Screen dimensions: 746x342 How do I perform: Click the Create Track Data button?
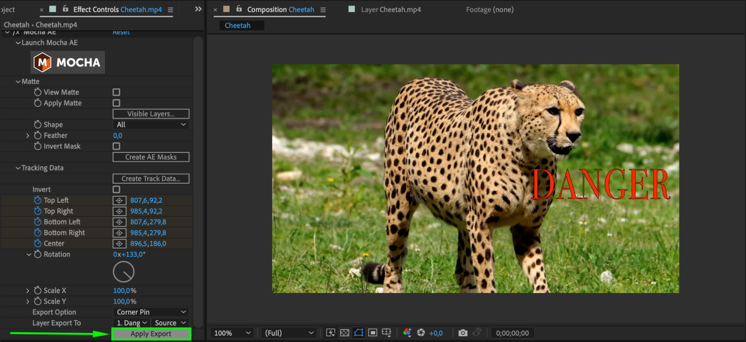pos(151,179)
